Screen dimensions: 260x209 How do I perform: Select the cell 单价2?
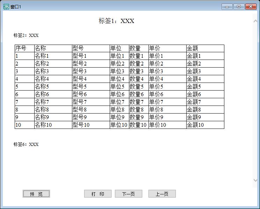(168, 64)
